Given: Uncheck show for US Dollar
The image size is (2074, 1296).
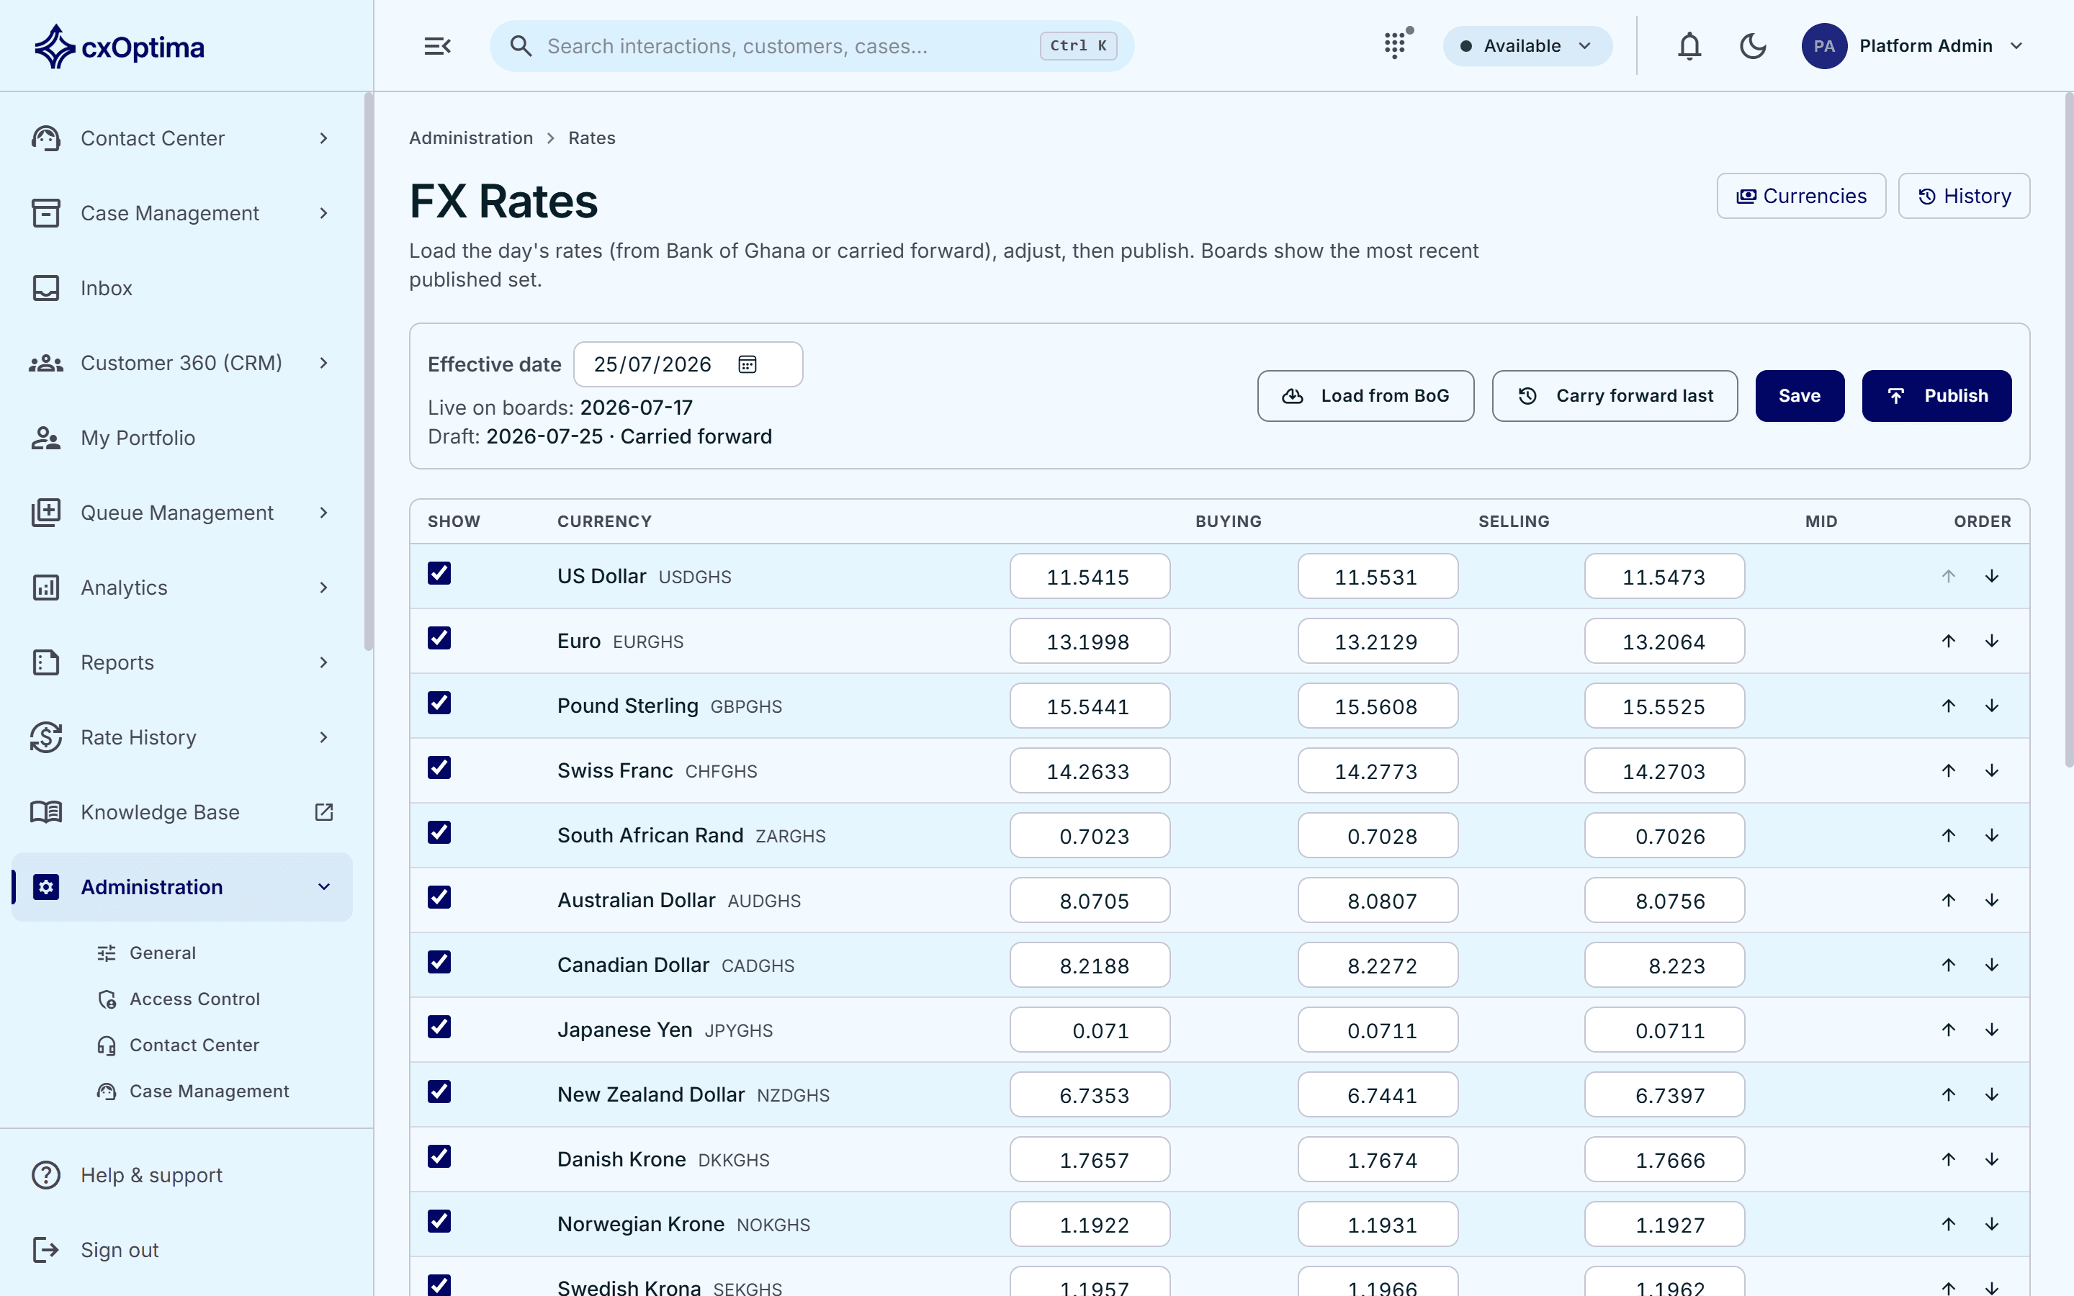Looking at the screenshot, I should (439, 573).
